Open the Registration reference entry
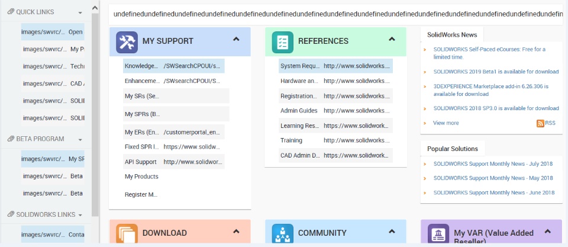 pyautogui.click(x=336, y=96)
